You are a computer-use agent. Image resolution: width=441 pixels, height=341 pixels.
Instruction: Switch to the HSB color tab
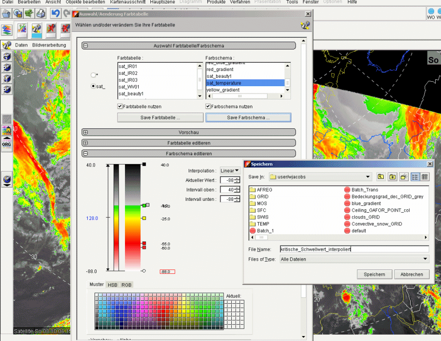click(113, 285)
